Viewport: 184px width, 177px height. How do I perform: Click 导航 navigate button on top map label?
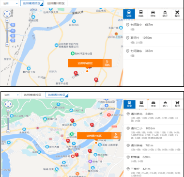(107, 63)
